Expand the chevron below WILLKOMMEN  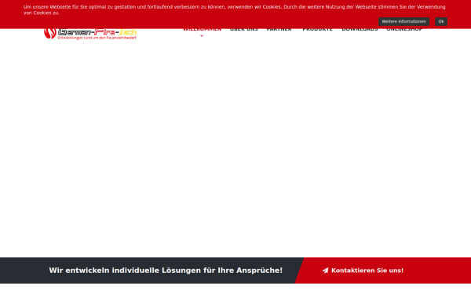(x=202, y=35)
